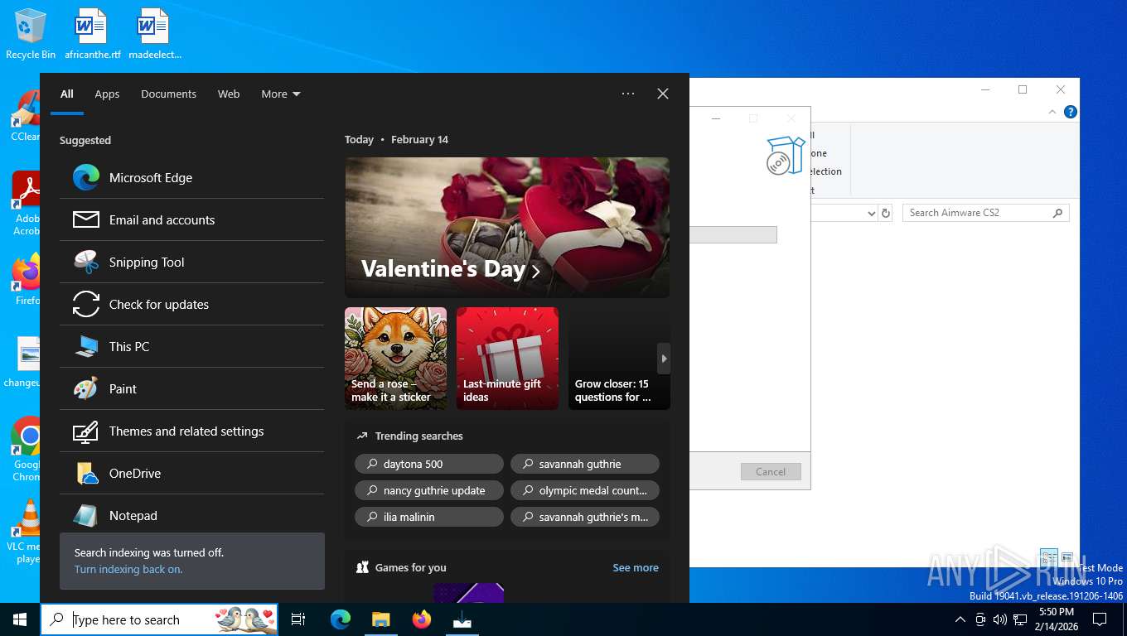
Task: Open Send a rose sticker card
Action: 395,359
